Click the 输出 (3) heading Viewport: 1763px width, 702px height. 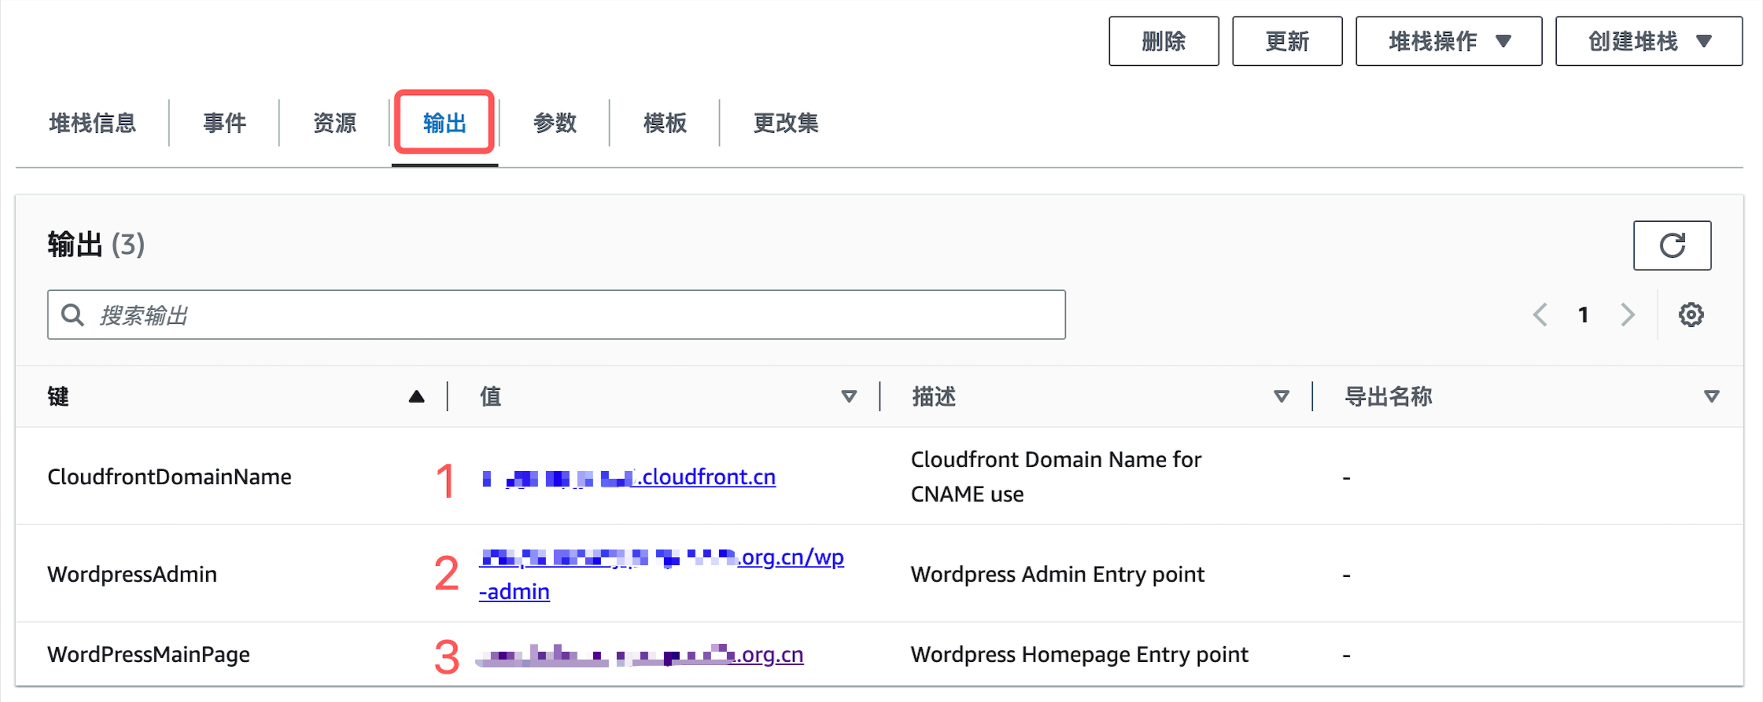pyautogui.click(x=96, y=245)
